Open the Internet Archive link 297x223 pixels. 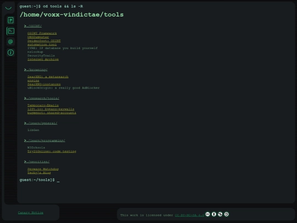tap(43, 59)
